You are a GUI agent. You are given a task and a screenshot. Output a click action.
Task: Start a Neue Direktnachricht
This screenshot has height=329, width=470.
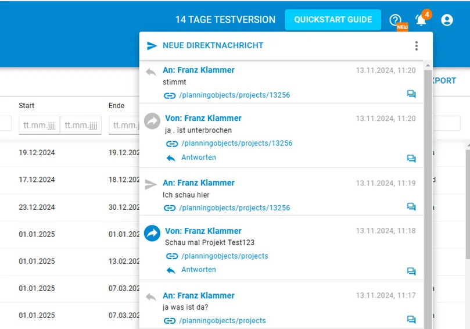pos(213,45)
